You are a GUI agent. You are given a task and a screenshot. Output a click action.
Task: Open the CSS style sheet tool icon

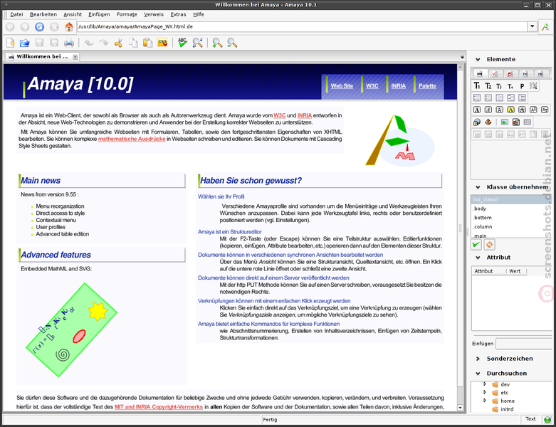click(162, 43)
